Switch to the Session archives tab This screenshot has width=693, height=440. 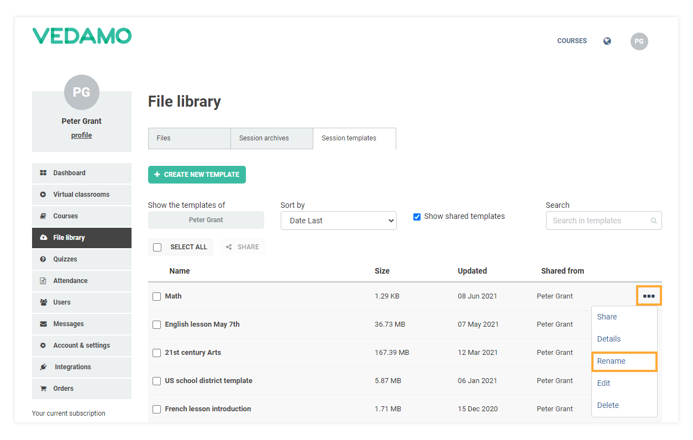(x=272, y=138)
